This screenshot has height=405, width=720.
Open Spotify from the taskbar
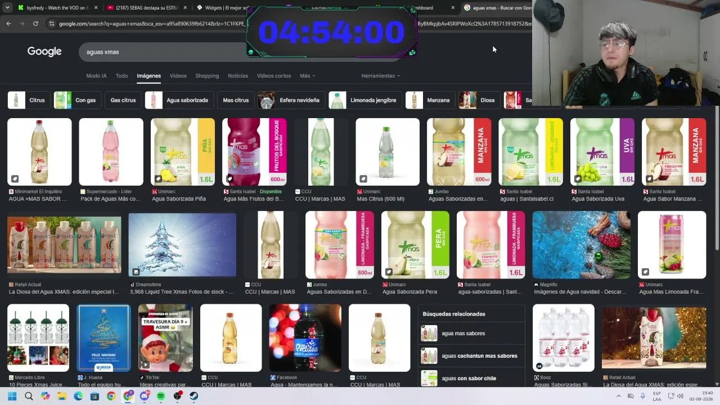pyautogui.click(x=161, y=396)
